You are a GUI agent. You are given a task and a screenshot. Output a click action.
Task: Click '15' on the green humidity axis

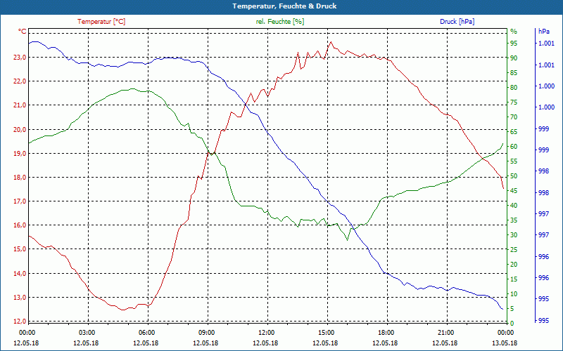point(514,279)
